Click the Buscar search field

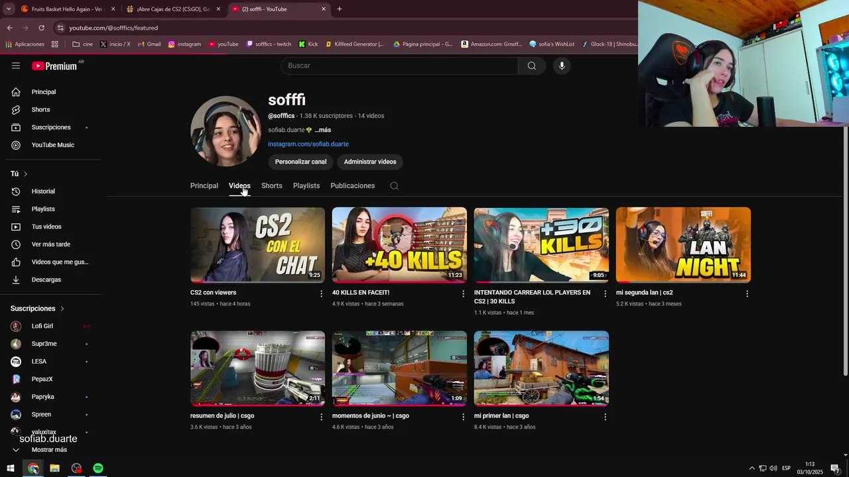coord(399,66)
